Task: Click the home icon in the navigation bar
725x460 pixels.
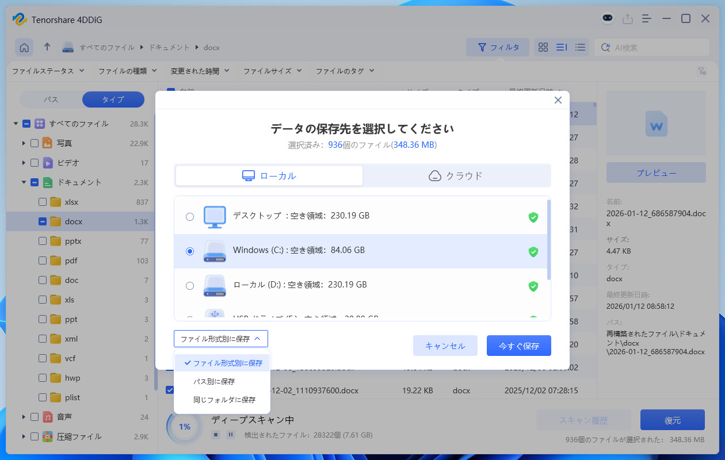Action: (24, 47)
